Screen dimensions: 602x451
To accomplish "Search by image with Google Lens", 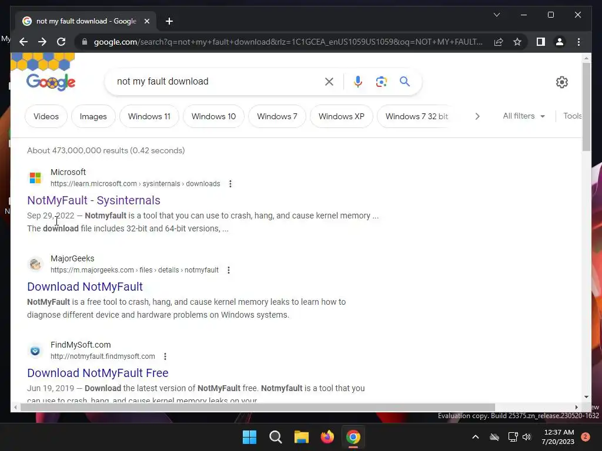I will tap(381, 81).
